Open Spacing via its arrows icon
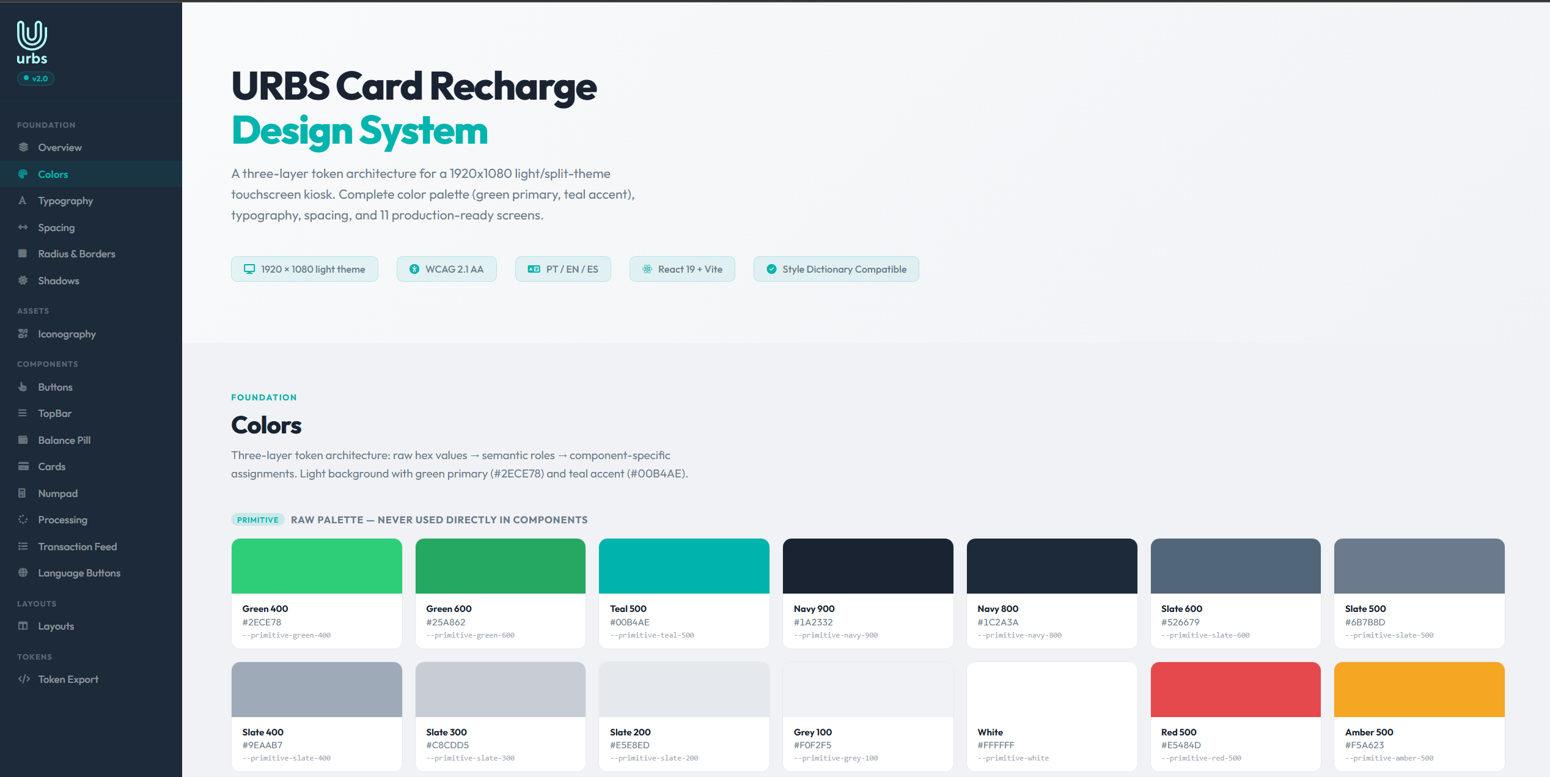 click(23, 227)
